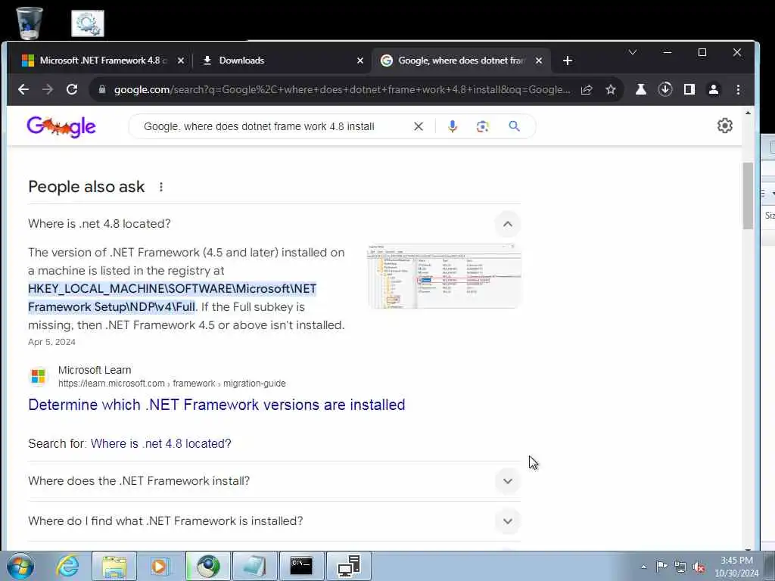Open Windows Media Player taskbar icon
The width and height of the screenshot is (775, 581).
click(x=159, y=566)
